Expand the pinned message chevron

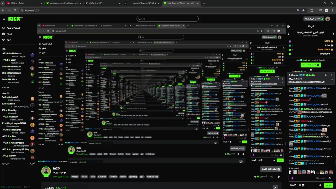[332, 80]
